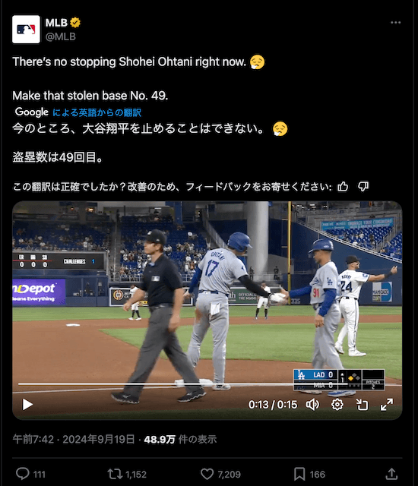Like the post with the heart icon
Screen dimensions: 418x486
coord(207,474)
